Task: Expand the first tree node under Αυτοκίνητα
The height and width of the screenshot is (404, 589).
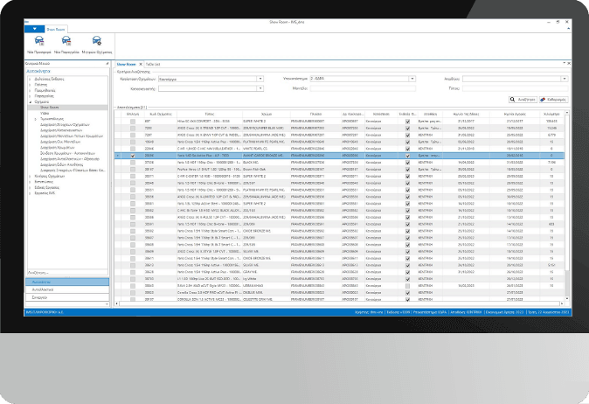Action: [x=31, y=80]
